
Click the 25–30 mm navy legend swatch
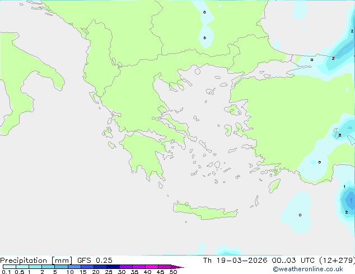click(x=113, y=267)
